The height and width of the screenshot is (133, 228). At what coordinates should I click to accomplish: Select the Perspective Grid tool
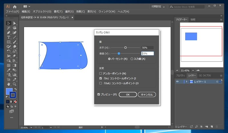tap(15, 61)
